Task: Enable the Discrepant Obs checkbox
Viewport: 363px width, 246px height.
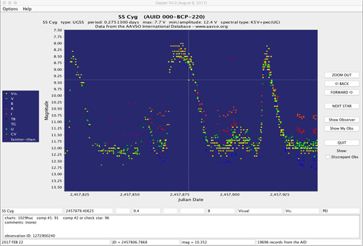Action: pyautogui.click(x=328, y=157)
